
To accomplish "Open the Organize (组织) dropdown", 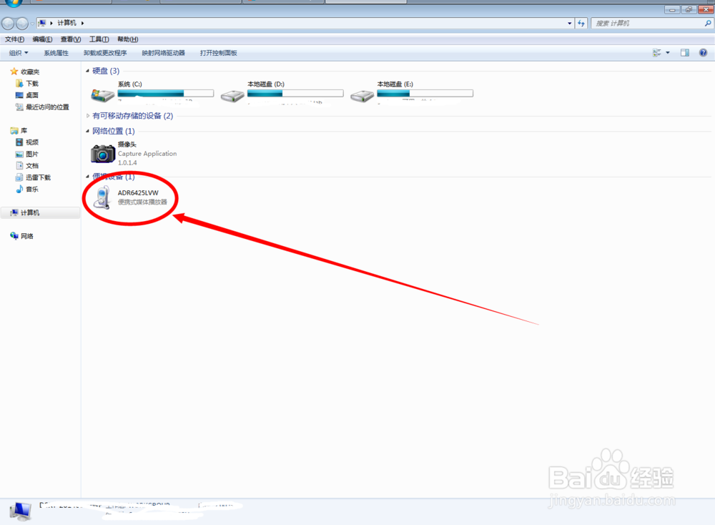I will pos(19,53).
